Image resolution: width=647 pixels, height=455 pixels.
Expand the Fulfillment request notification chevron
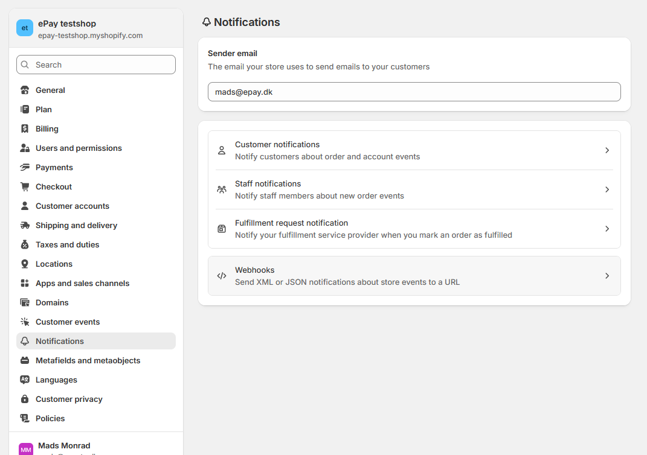click(x=607, y=229)
